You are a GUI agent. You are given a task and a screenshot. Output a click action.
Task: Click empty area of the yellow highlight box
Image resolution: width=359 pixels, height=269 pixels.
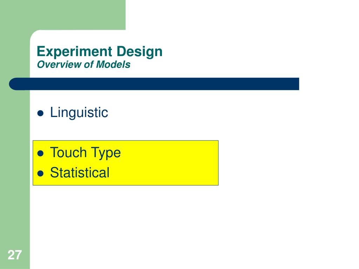pos(169,163)
